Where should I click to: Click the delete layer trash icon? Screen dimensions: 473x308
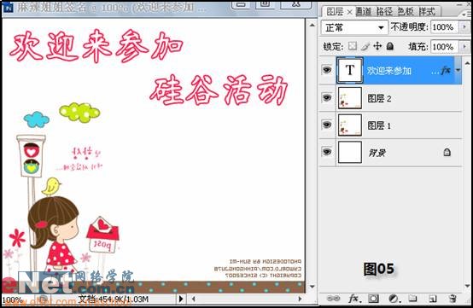click(x=453, y=299)
